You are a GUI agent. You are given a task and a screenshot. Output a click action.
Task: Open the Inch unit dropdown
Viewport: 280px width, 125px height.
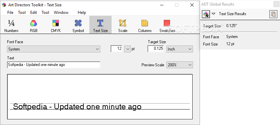180,49
